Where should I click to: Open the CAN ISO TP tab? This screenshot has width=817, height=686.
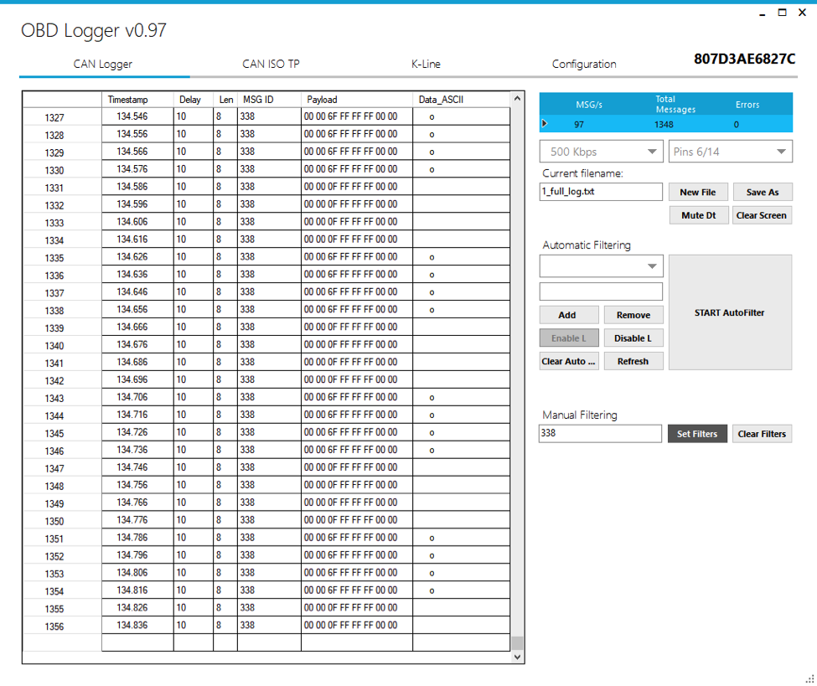[271, 64]
